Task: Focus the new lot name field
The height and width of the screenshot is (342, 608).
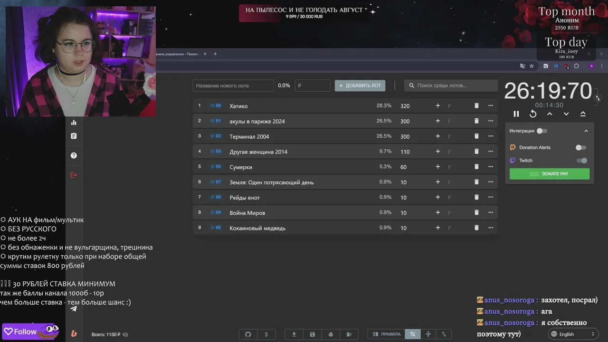Action: point(233,85)
